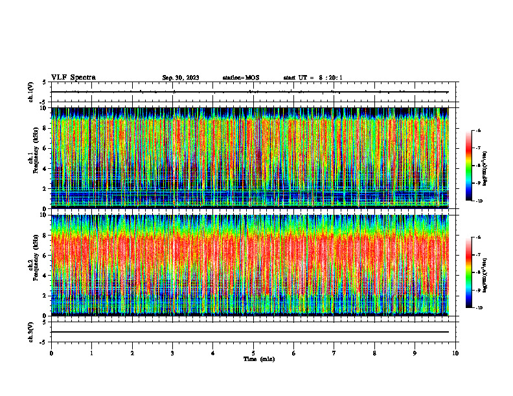Click time axis tick label '0'
Image resolution: width=513 pixels, height=396 pixels.
(51, 353)
